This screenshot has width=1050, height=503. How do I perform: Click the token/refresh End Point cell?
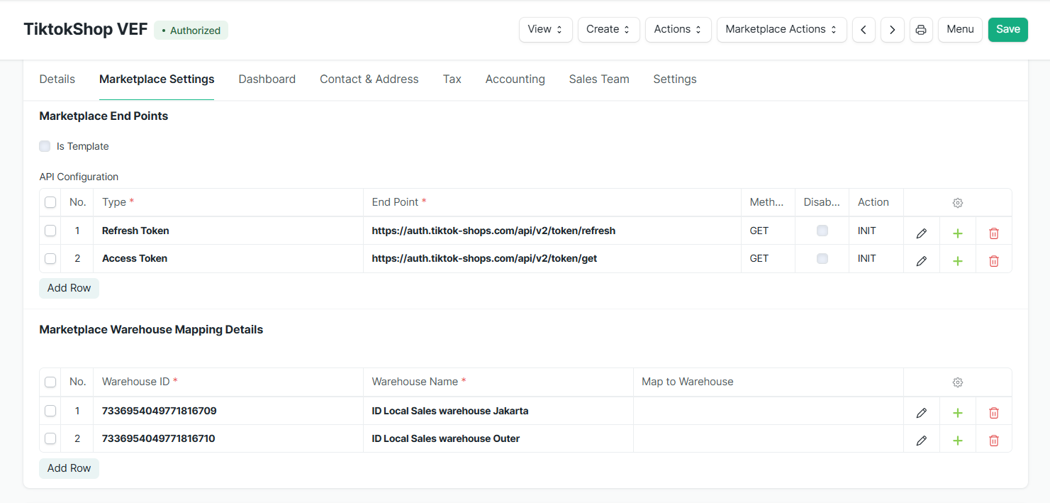click(x=552, y=231)
